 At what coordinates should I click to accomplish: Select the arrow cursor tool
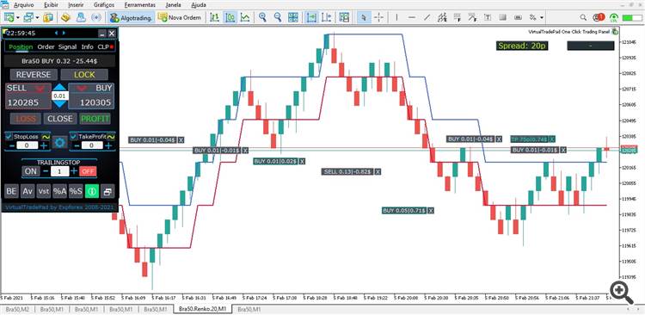click(364, 17)
